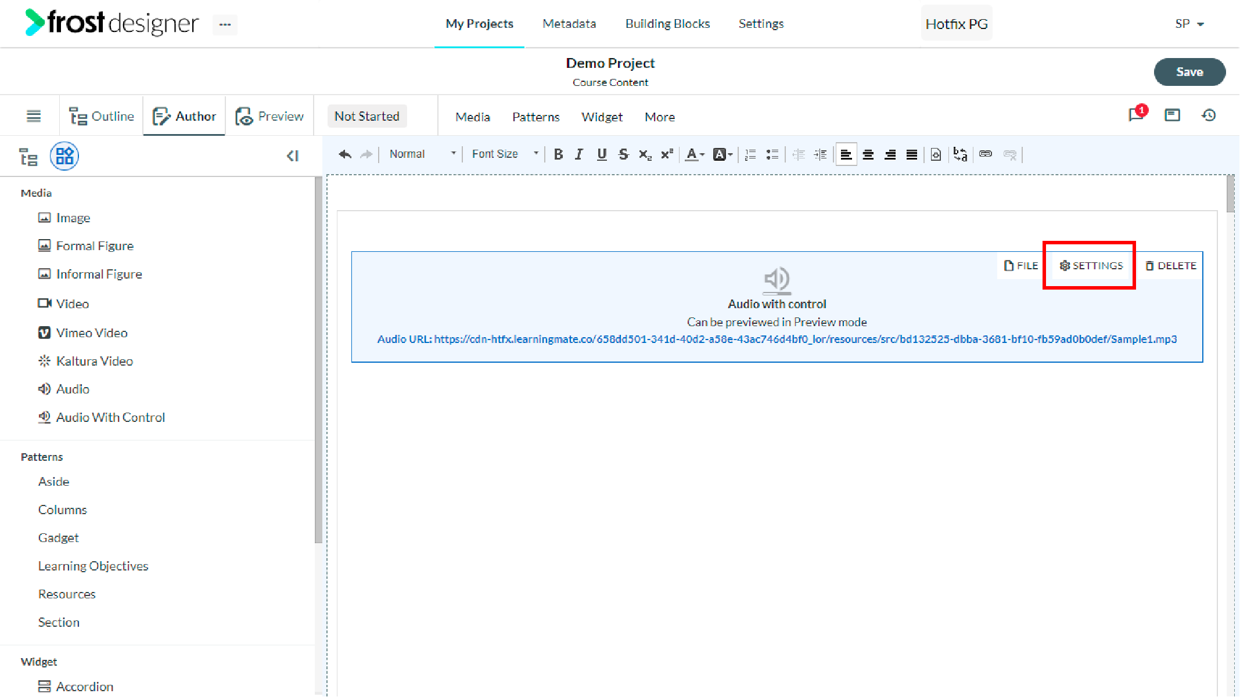Open the Normal paragraph format dropdown
Image resolution: width=1240 pixels, height=697 pixels.
pyautogui.click(x=422, y=154)
